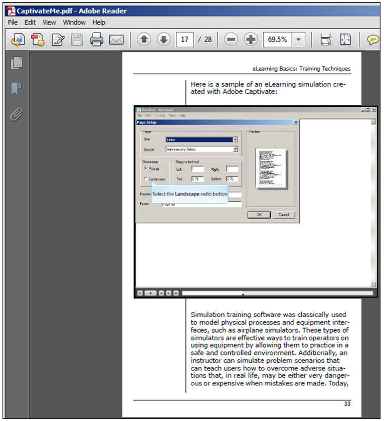Open the Bookmarks sidebar panel

[x=17, y=89]
